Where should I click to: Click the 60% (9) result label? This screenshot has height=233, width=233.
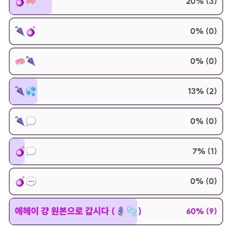click(x=201, y=211)
